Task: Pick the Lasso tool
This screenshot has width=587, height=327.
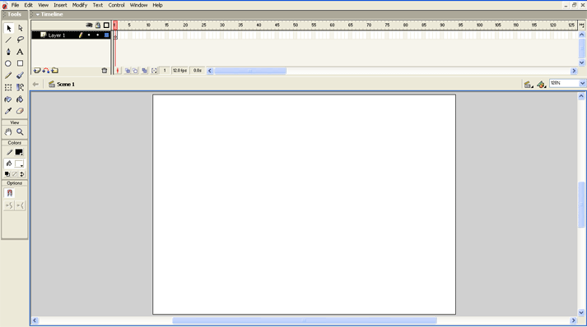Action: point(20,39)
